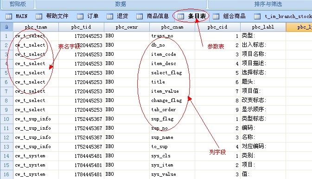Viewport: 312px width, 179px height.
Task: Open the 组合商品 tab
Action: coord(229,16)
